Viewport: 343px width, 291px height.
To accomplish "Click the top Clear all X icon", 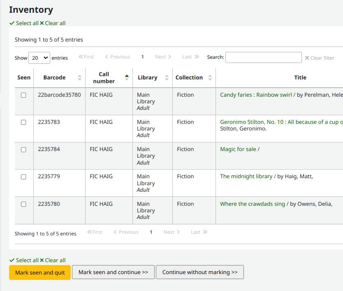I will [42, 23].
